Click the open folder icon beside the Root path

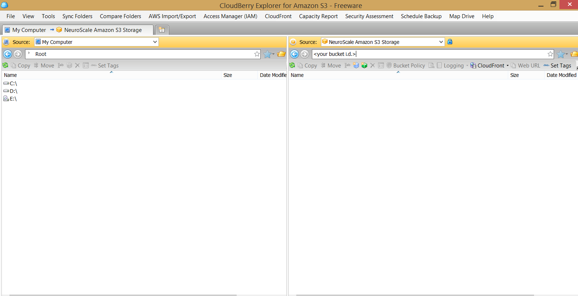coord(281,54)
